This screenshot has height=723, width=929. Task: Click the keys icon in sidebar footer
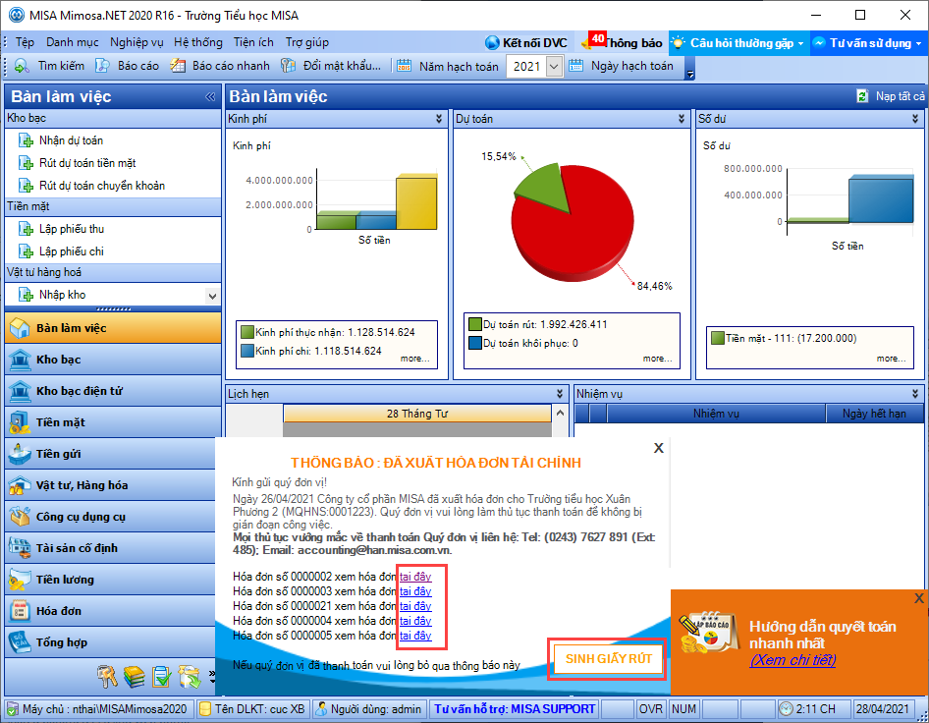(x=107, y=676)
